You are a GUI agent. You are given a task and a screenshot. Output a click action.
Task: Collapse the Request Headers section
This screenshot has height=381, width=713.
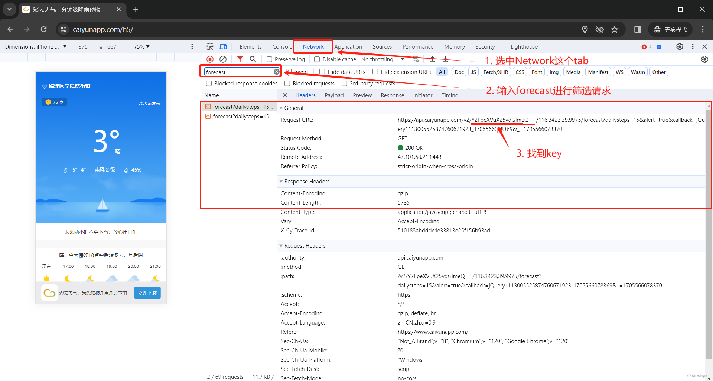coord(281,246)
